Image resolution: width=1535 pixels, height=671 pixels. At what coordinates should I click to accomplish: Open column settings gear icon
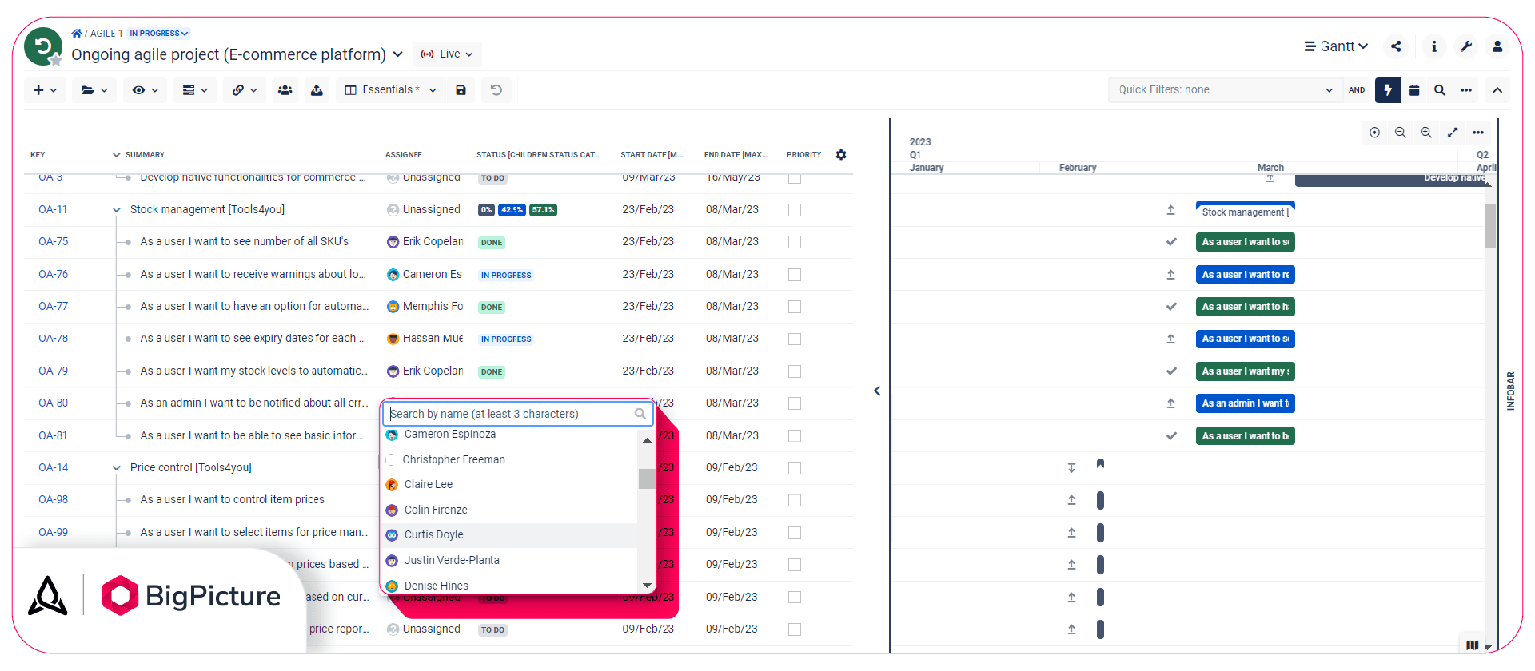click(x=841, y=154)
